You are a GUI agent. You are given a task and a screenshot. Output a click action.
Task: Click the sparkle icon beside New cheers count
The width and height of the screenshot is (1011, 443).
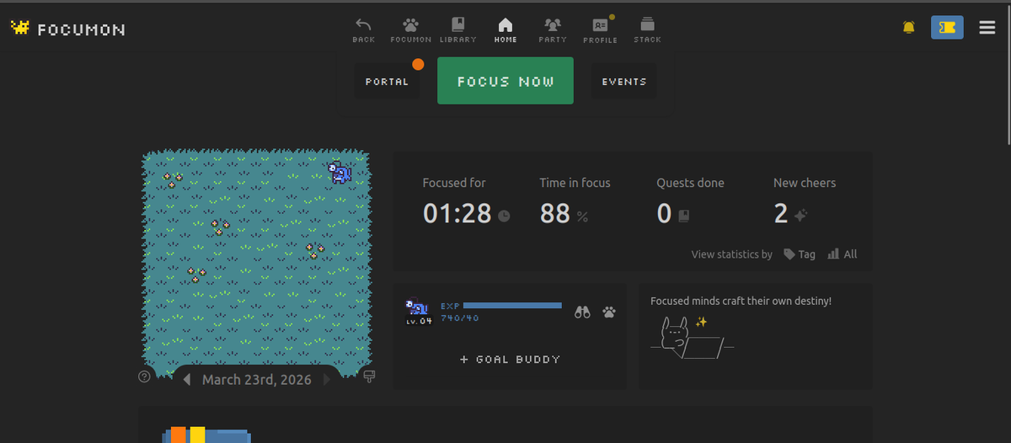800,216
